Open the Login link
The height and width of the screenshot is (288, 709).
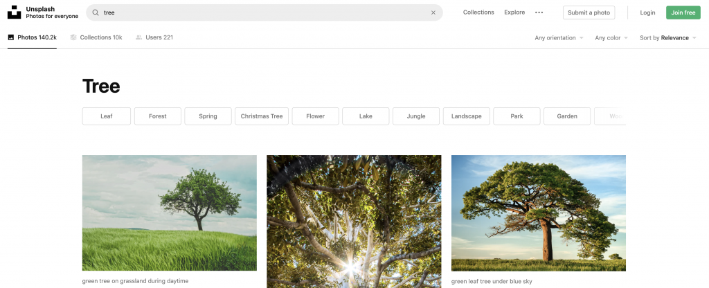tap(647, 12)
